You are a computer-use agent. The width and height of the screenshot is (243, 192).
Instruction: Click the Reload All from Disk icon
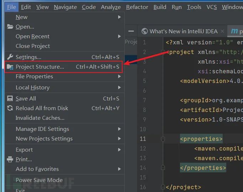click(x=10, y=108)
